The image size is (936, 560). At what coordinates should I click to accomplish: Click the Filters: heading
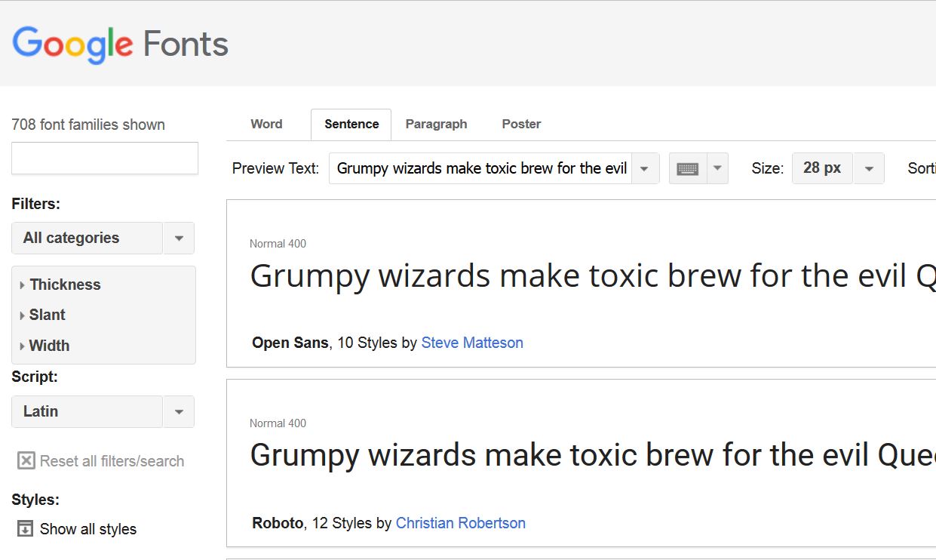36,204
